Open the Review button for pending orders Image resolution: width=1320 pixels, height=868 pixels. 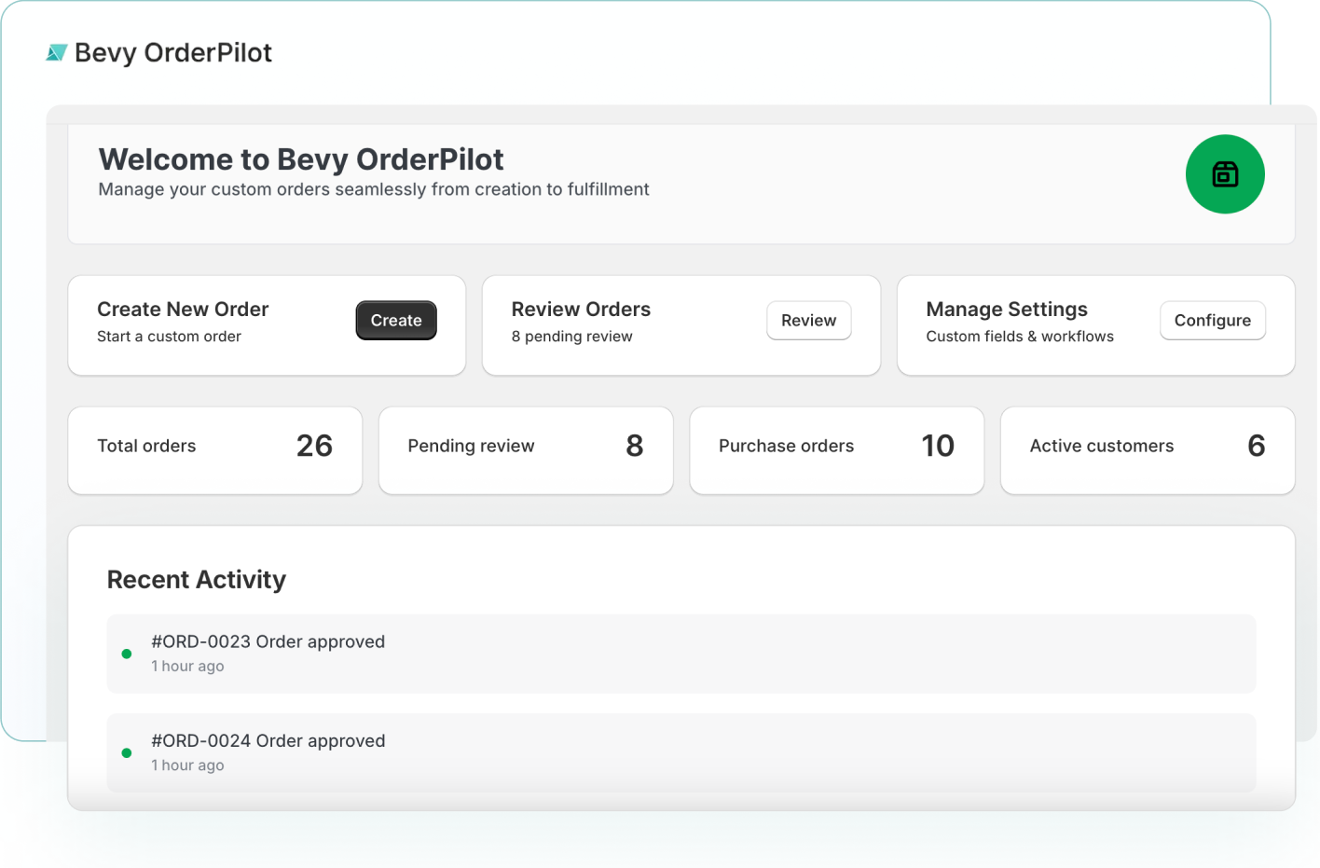tap(808, 321)
